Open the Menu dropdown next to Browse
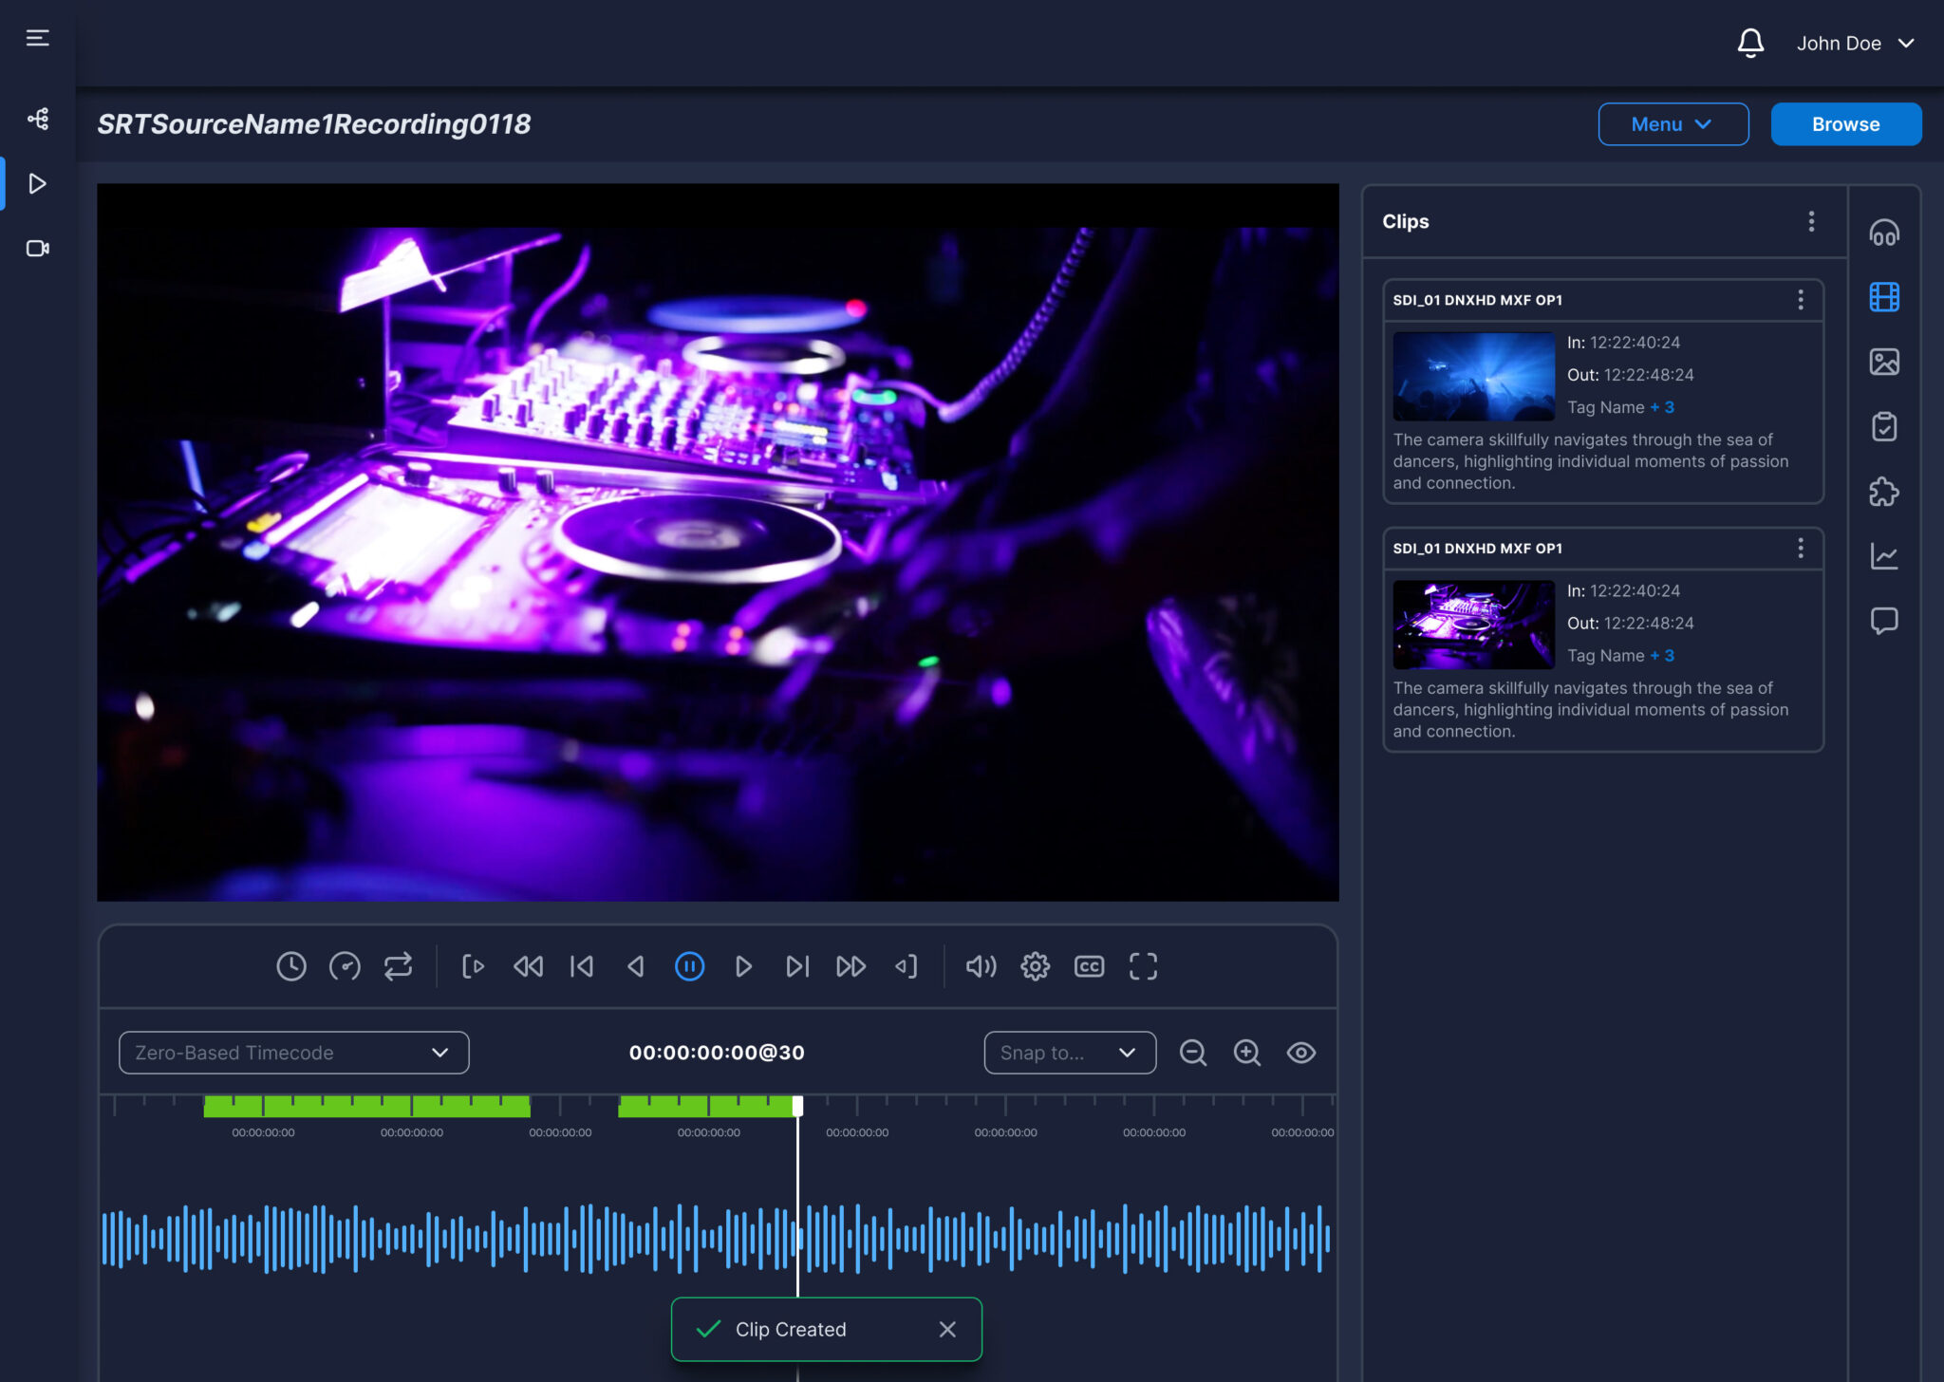Image resolution: width=1944 pixels, height=1382 pixels. tap(1673, 123)
